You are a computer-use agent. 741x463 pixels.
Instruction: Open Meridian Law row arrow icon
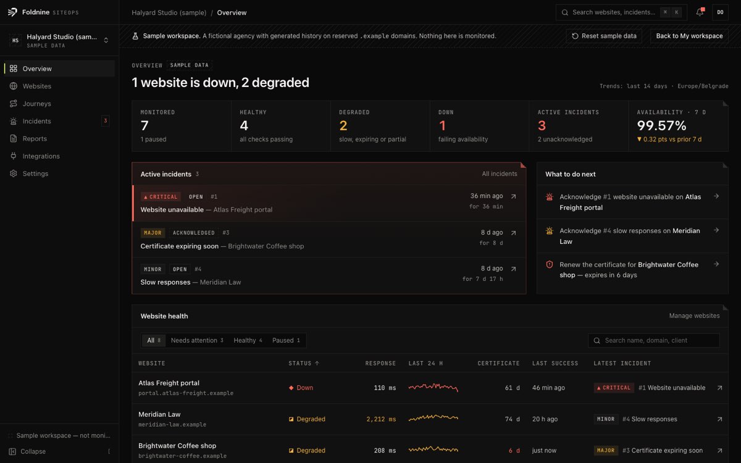pos(719,419)
